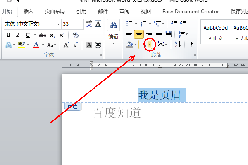The height and width of the screenshot is (165, 248).
Task: Toggle italic formatting
Action: coord(18,35)
